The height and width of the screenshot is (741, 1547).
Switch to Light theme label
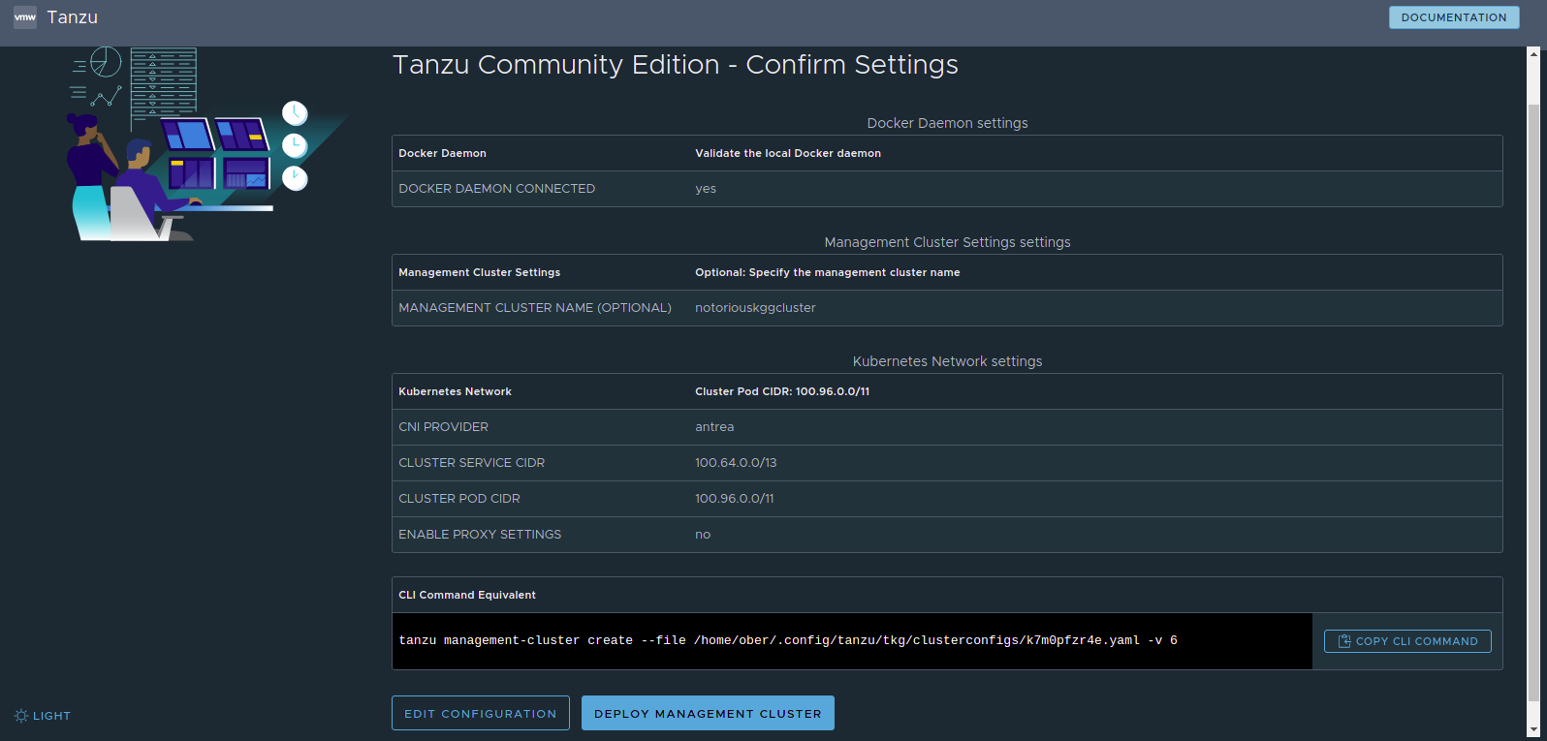[x=51, y=716]
